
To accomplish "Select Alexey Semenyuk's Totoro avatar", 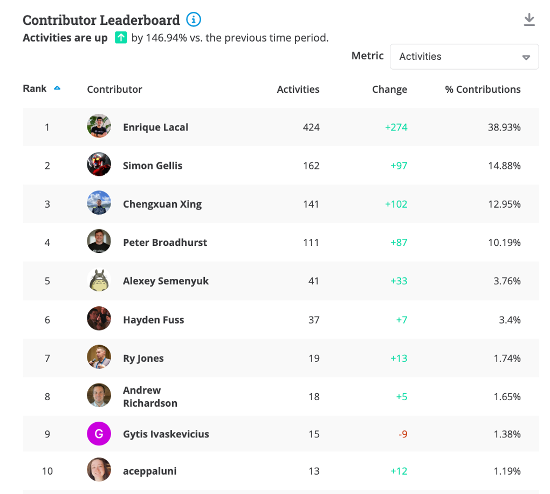I will [x=99, y=280].
